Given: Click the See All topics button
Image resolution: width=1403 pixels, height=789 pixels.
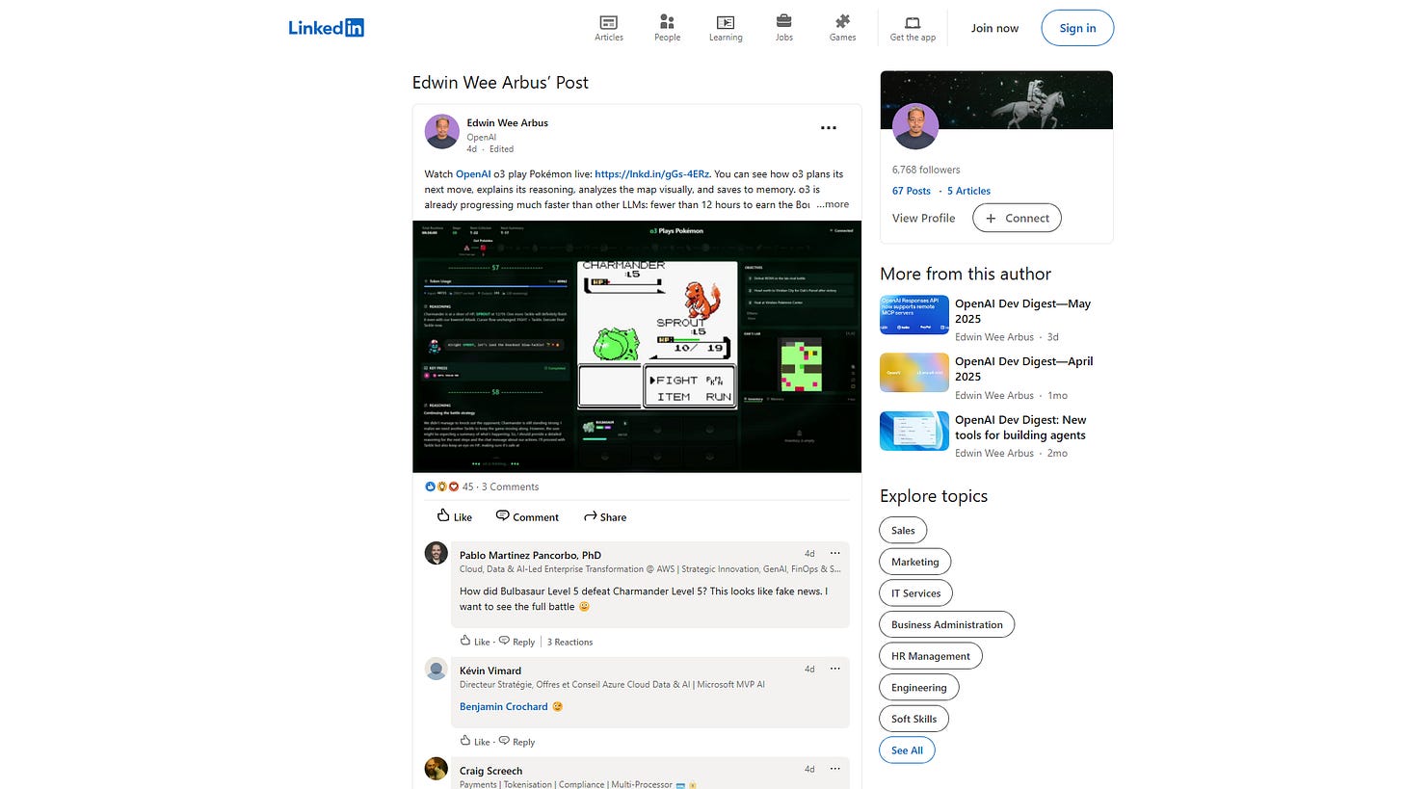Looking at the screenshot, I should [x=907, y=750].
